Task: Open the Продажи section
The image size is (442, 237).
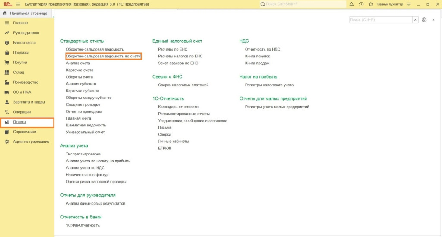Action: point(21,52)
